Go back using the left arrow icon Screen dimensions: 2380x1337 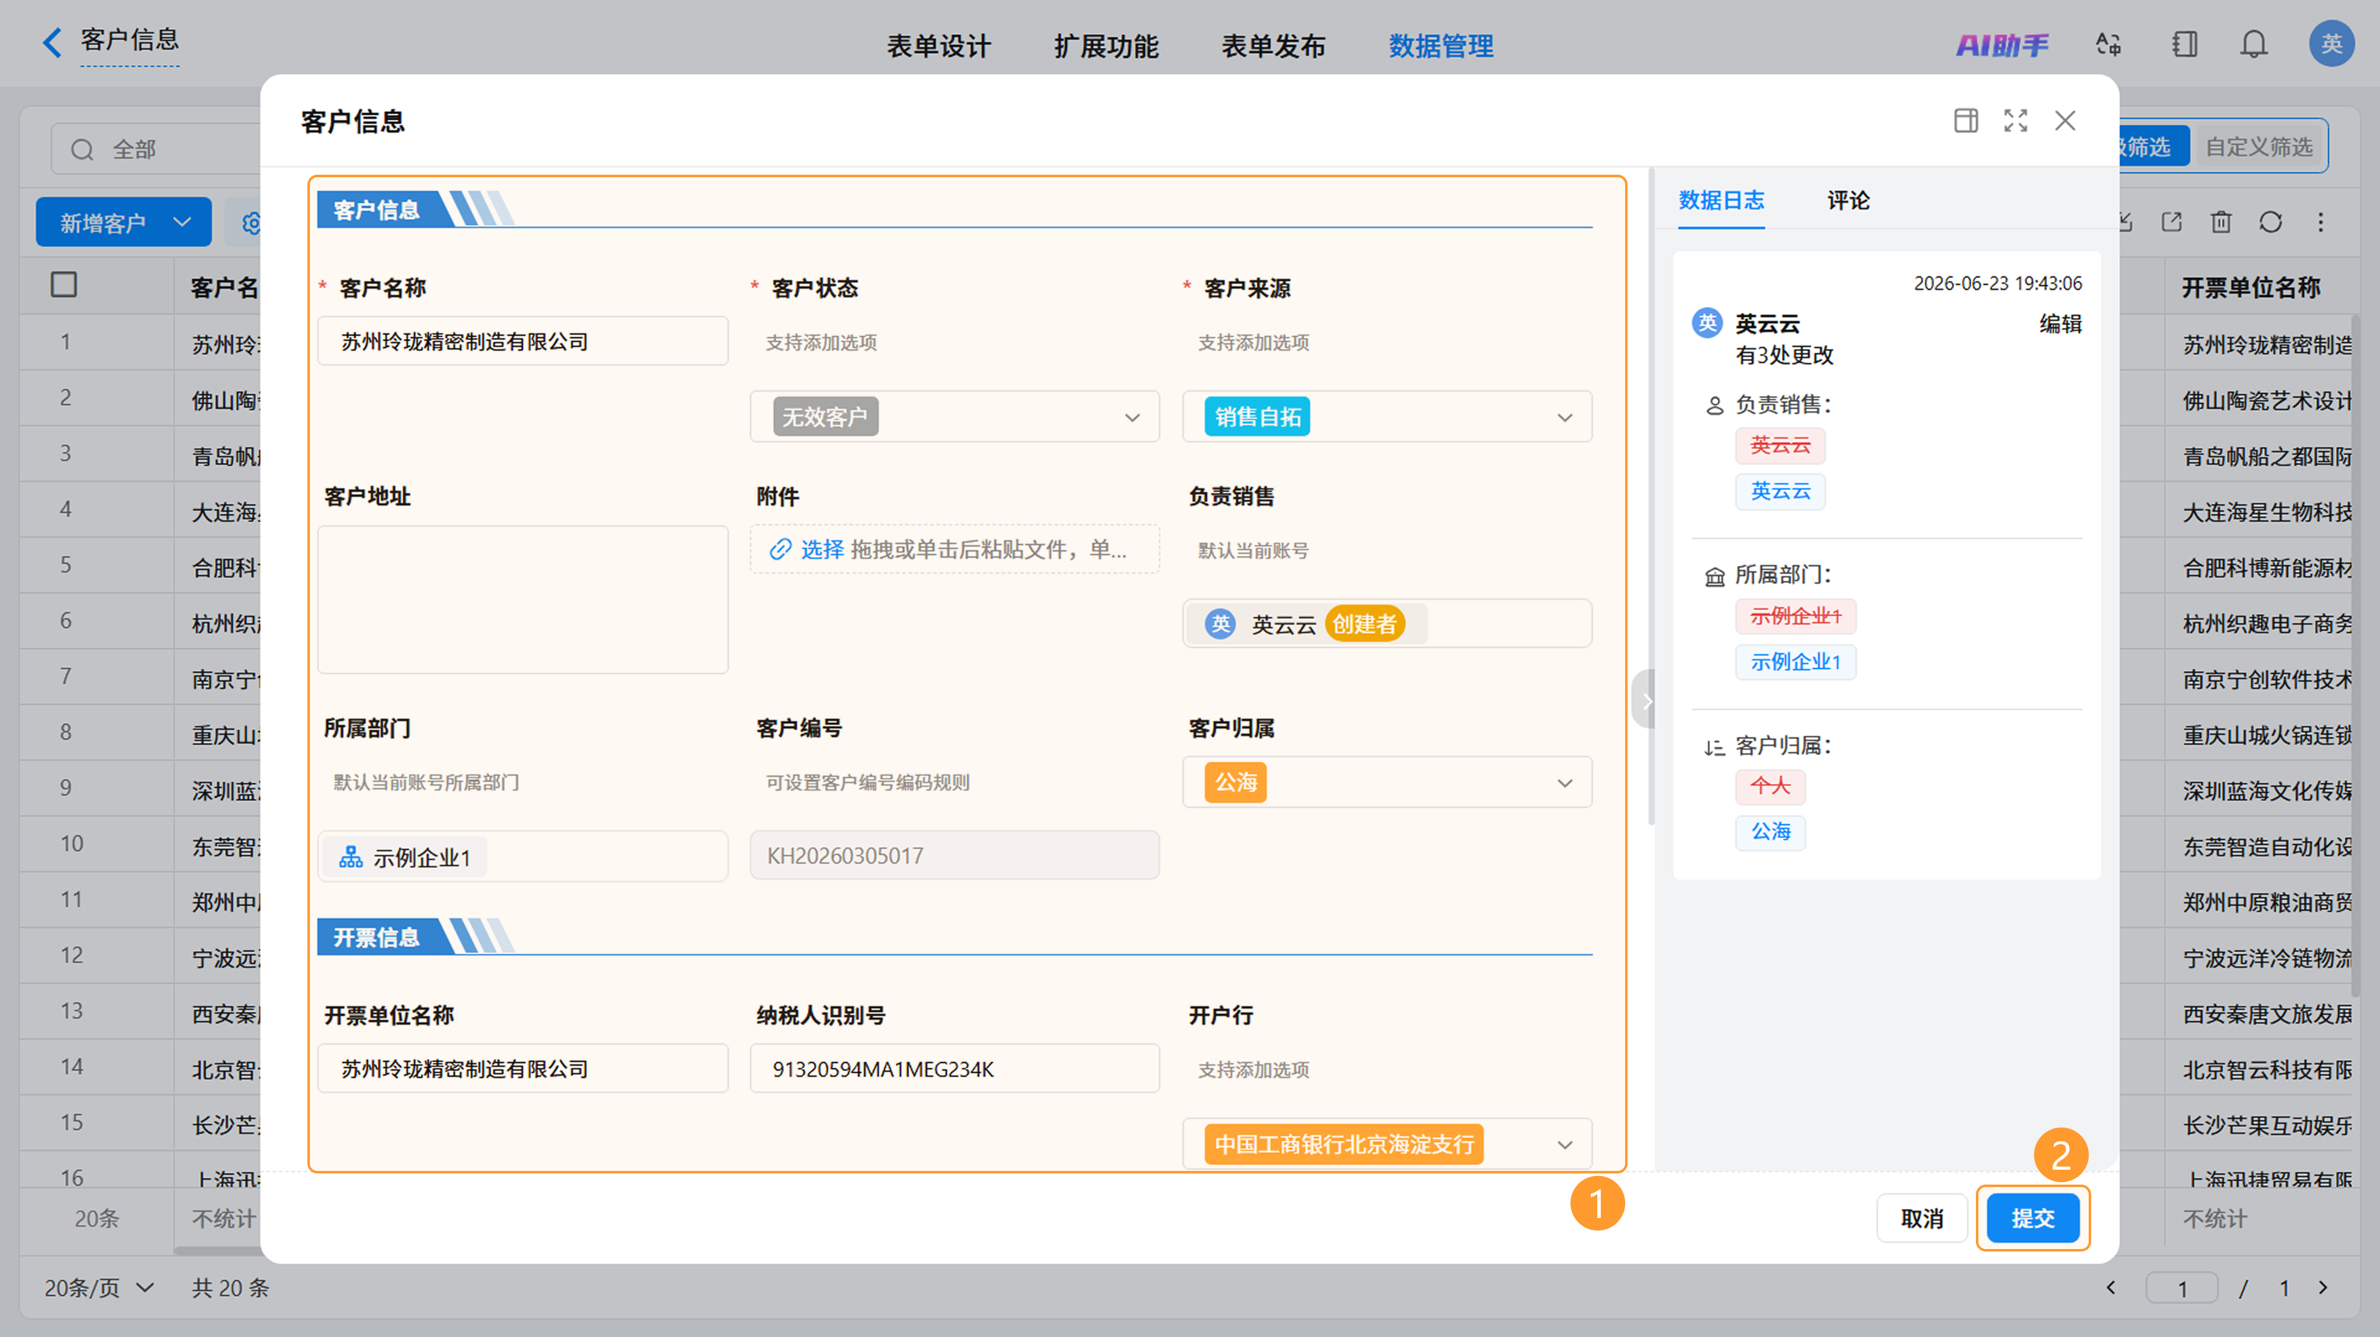53,43
